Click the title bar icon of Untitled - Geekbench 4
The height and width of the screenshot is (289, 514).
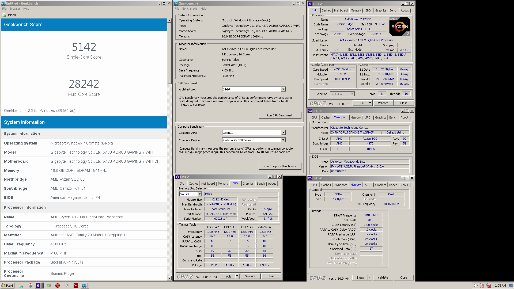pyautogui.click(x=3, y=3)
